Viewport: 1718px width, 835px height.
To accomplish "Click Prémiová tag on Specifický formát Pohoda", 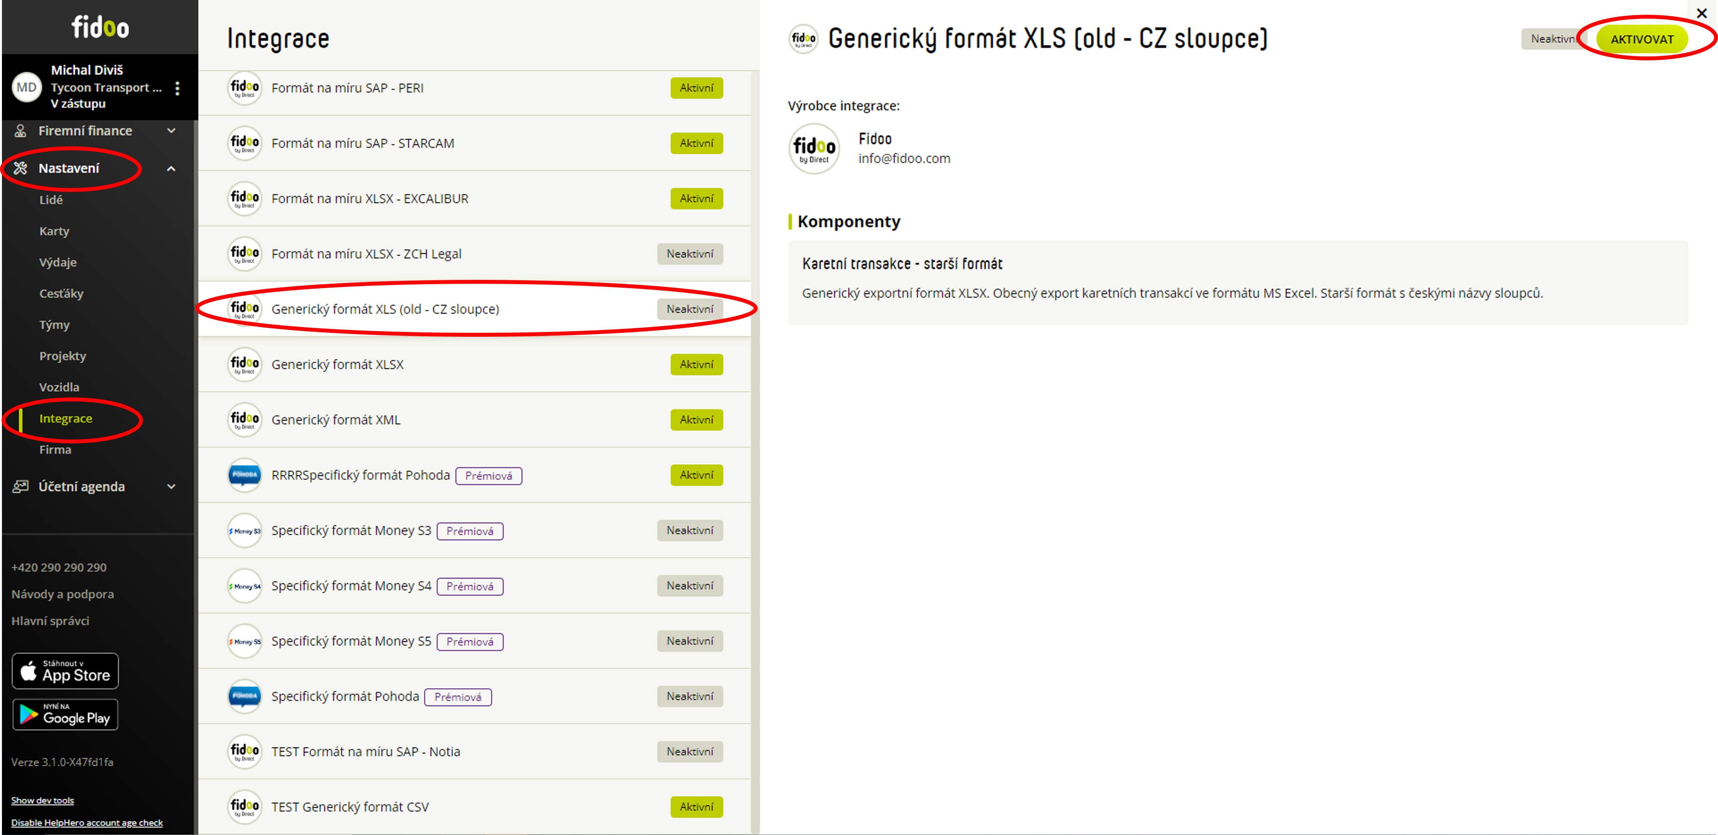I will 458,697.
